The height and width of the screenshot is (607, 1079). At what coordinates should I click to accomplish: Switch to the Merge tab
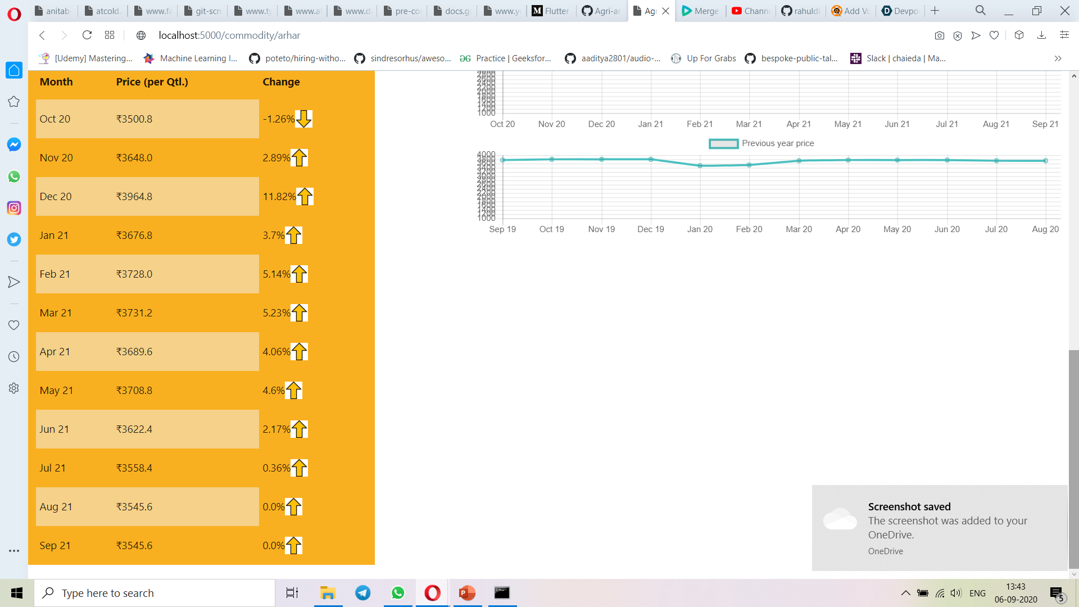(700, 11)
